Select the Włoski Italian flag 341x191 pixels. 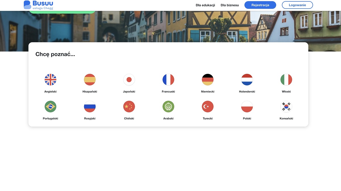tap(286, 80)
